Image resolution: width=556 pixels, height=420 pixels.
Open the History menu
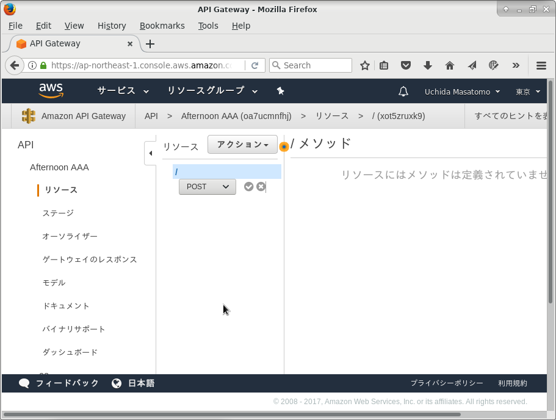[x=112, y=26]
